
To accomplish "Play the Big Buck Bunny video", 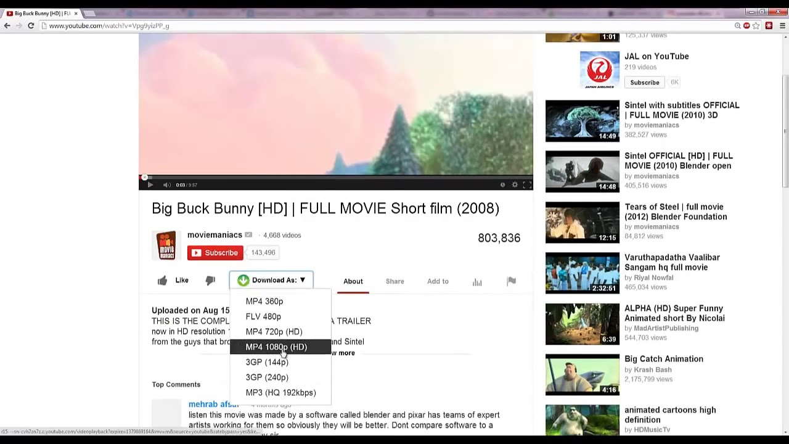I will click(x=150, y=184).
